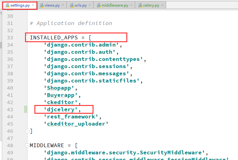Image resolution: width=238 pixels, height=160 pixels.
Task: Click the views.py Python file icon
Action: 42,5
